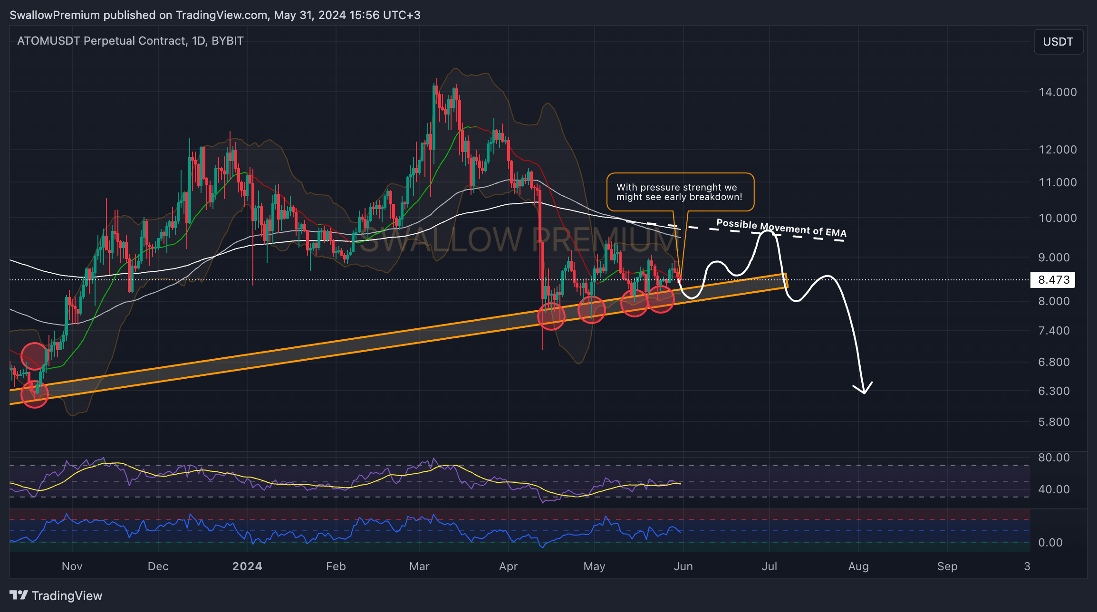Click the 9.000 price axis label
This screenshot has height=612, width=1097.
1054,258
